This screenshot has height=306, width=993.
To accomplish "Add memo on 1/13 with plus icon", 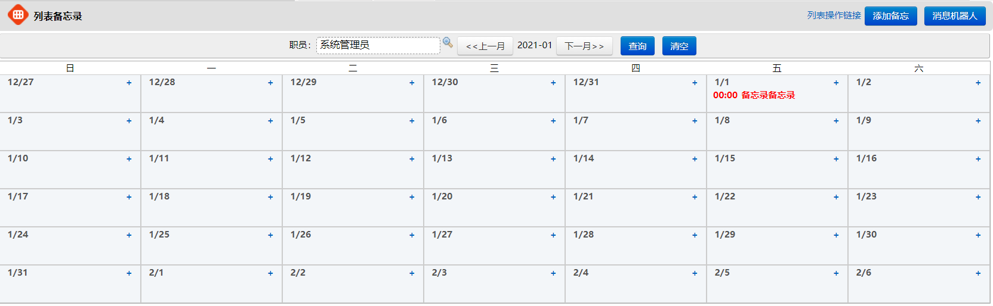I will coord(553,159).
